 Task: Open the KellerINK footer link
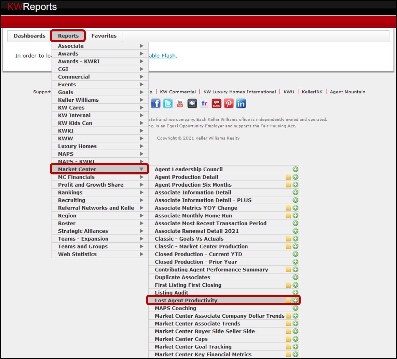point(312,92)
